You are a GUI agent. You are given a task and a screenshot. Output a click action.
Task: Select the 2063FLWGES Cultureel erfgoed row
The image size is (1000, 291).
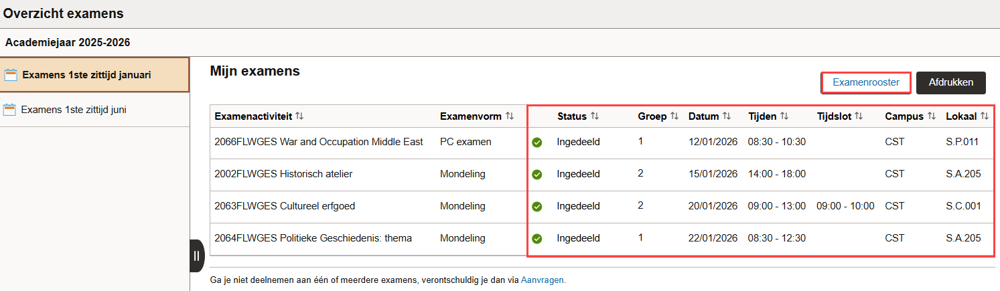point(285,206)
